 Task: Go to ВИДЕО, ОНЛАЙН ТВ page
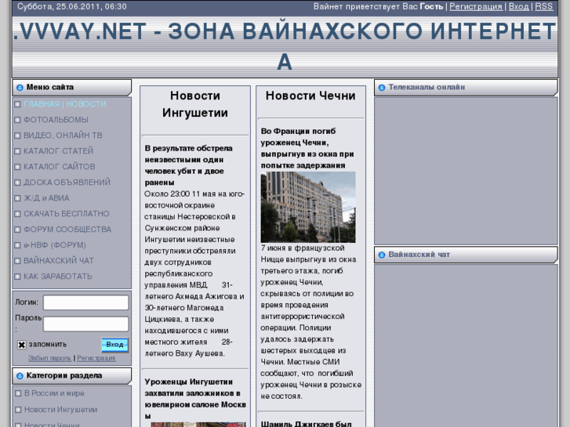point(63,136)
